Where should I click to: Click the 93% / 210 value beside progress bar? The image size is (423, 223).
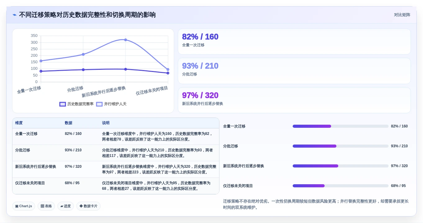399,146
